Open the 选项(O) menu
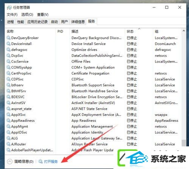The height and width of the screenshot is (169, 189). click(x=27, y=15)
